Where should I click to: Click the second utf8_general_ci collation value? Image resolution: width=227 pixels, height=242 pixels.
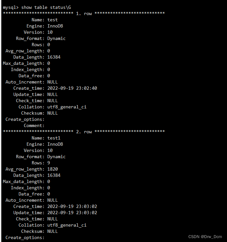[67, 225]
